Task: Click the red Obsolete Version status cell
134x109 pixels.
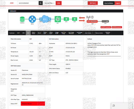Action: coord(33,104)
